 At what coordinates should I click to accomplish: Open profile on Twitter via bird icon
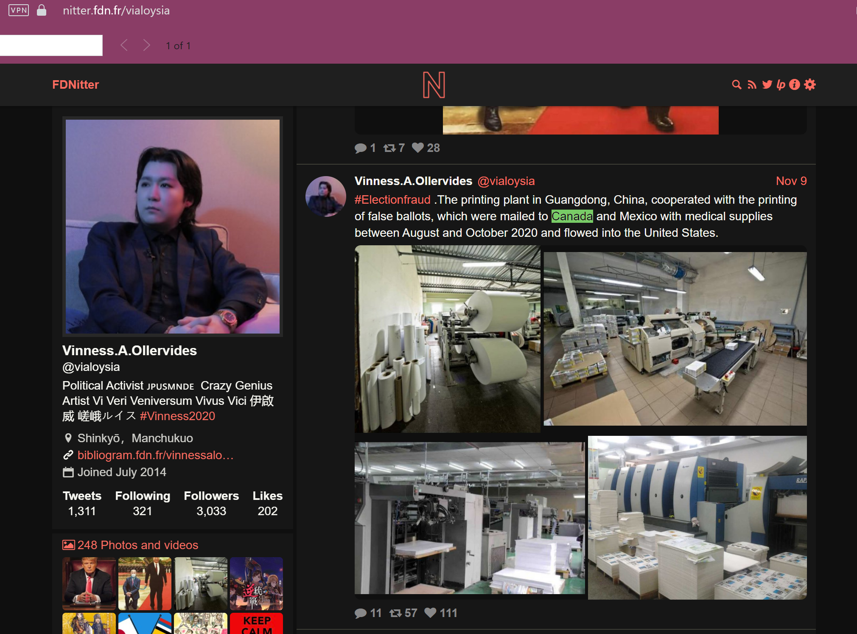(x=767, y=85)
